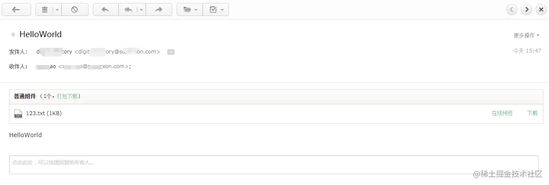Click the reply-all double arrow icon
Screen dimensions: 549x185
pyautogui.click(x=129, y=9)
